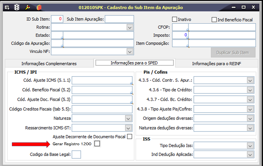
Task: Click the Cód. Ajuste Doc. Fiscal (5.3) field
Action: point(102,100)
